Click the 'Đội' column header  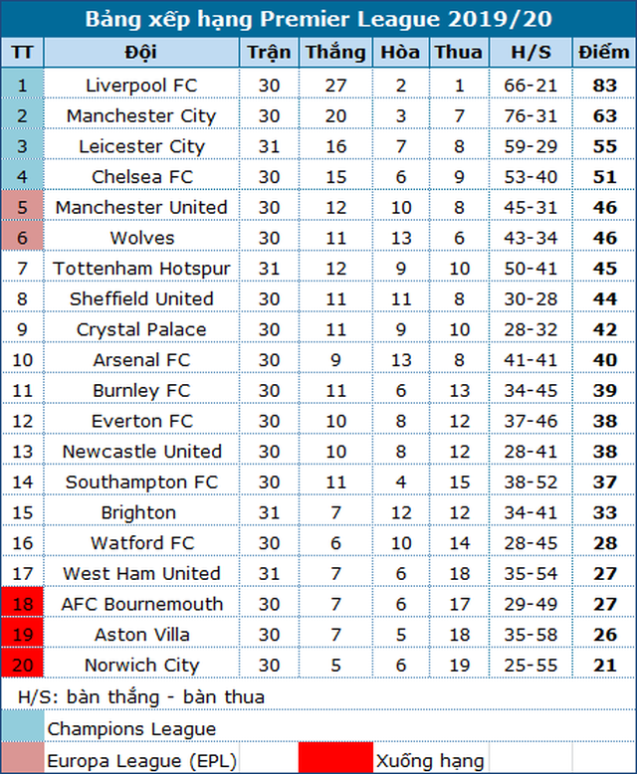pos(141,53)
